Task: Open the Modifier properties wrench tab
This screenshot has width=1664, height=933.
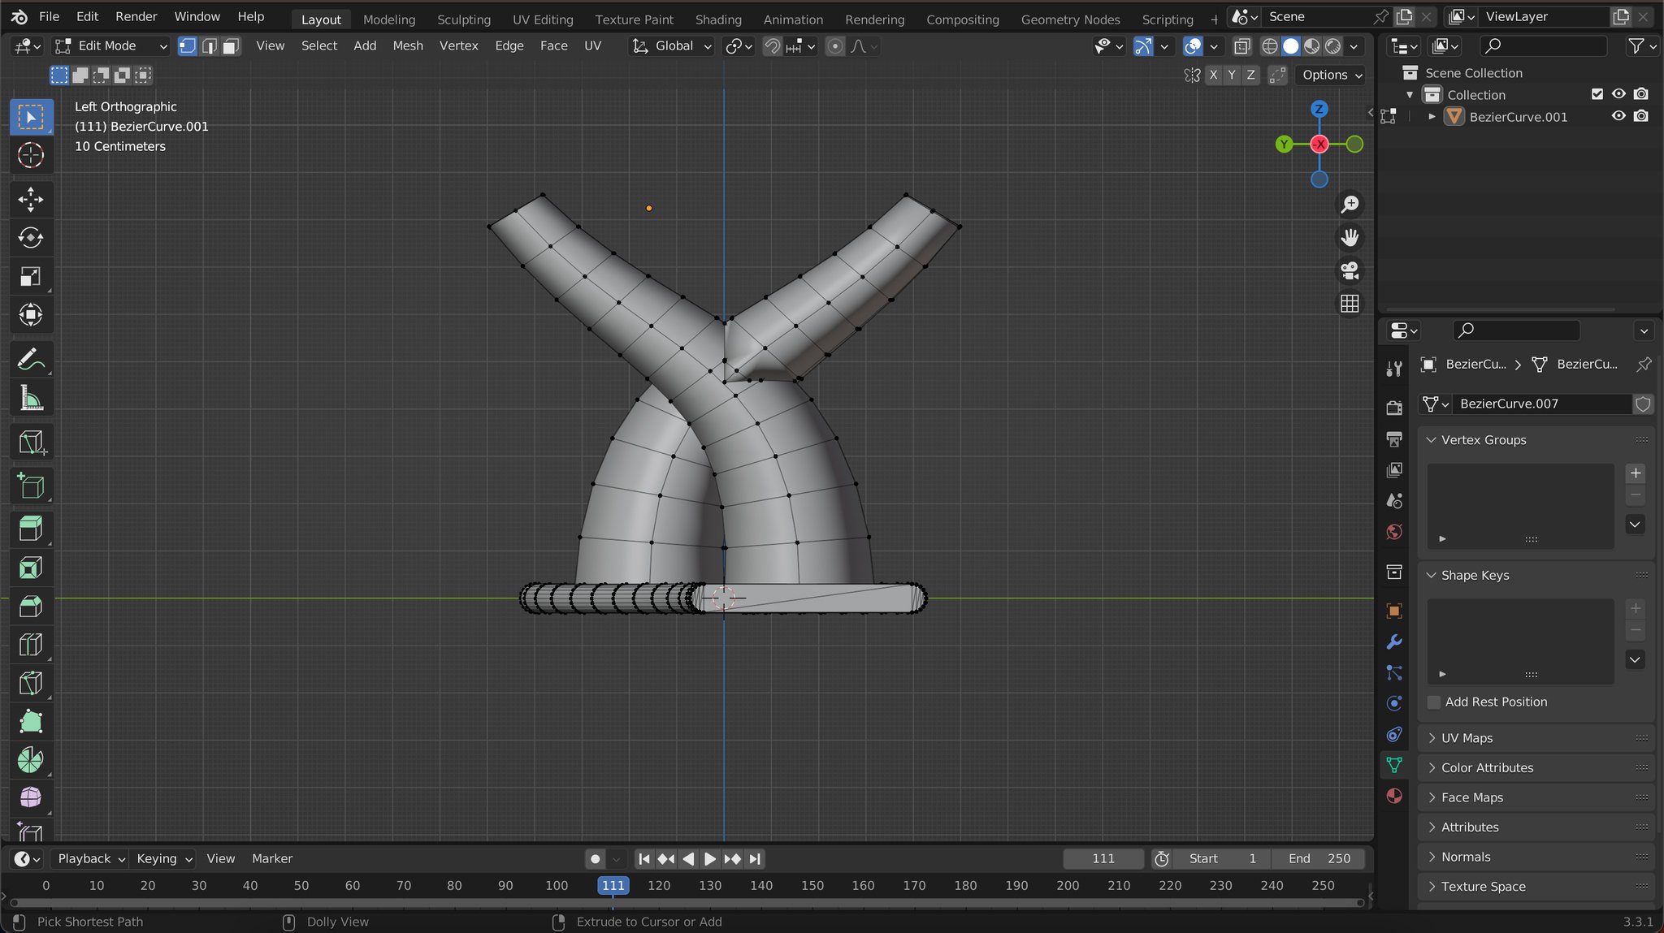Action: click(x=1394, y=642)
